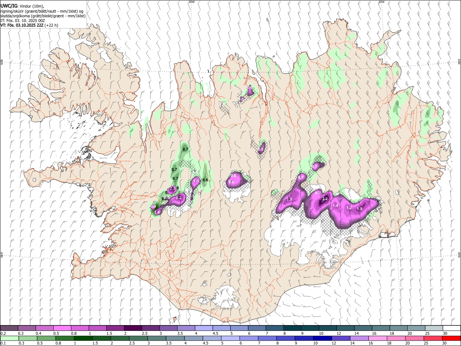
Task: Select the light pink 16–18 rain legend swatch
Action: coord(377,338)
